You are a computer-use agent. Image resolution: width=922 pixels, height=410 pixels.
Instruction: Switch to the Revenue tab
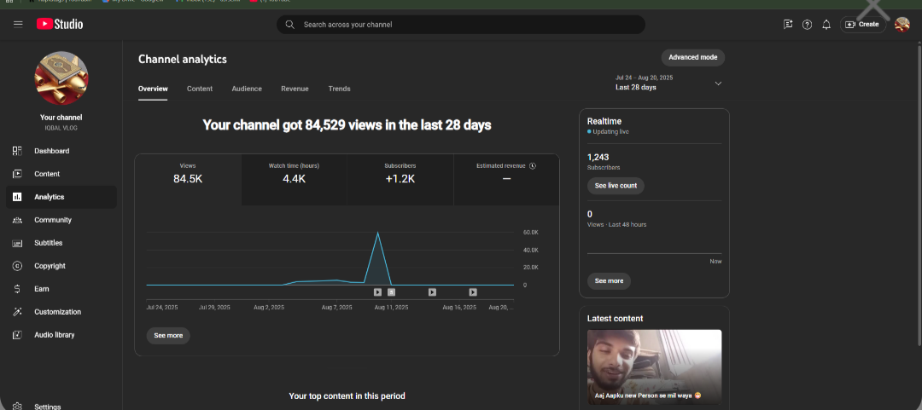click(x=295, y=89)
